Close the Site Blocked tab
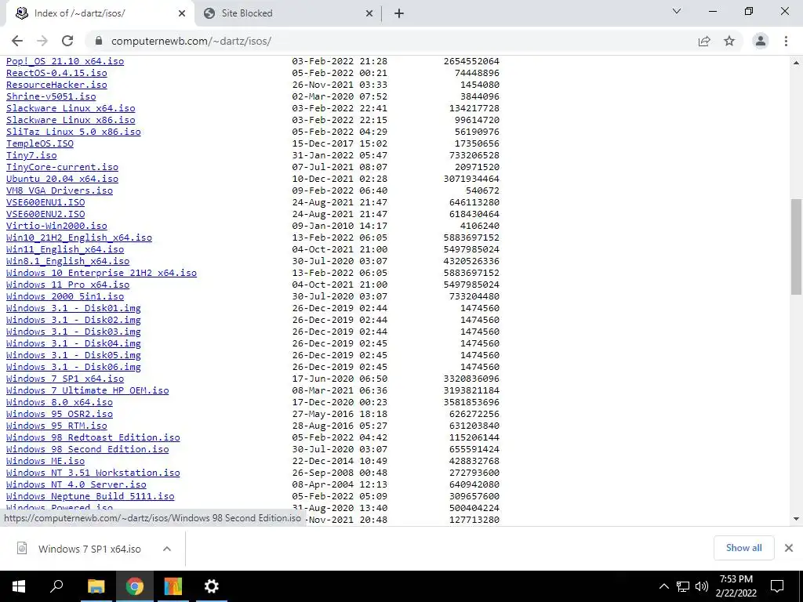The image size is (803, 602). pos(369,13)
